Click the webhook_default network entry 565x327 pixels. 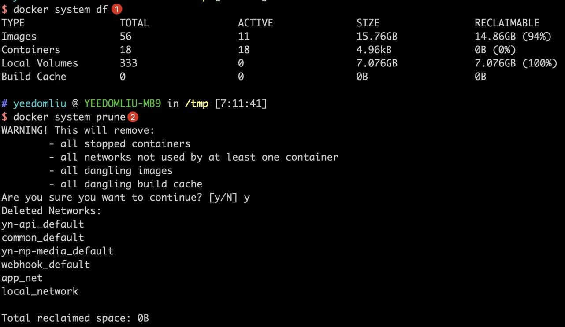46,264
